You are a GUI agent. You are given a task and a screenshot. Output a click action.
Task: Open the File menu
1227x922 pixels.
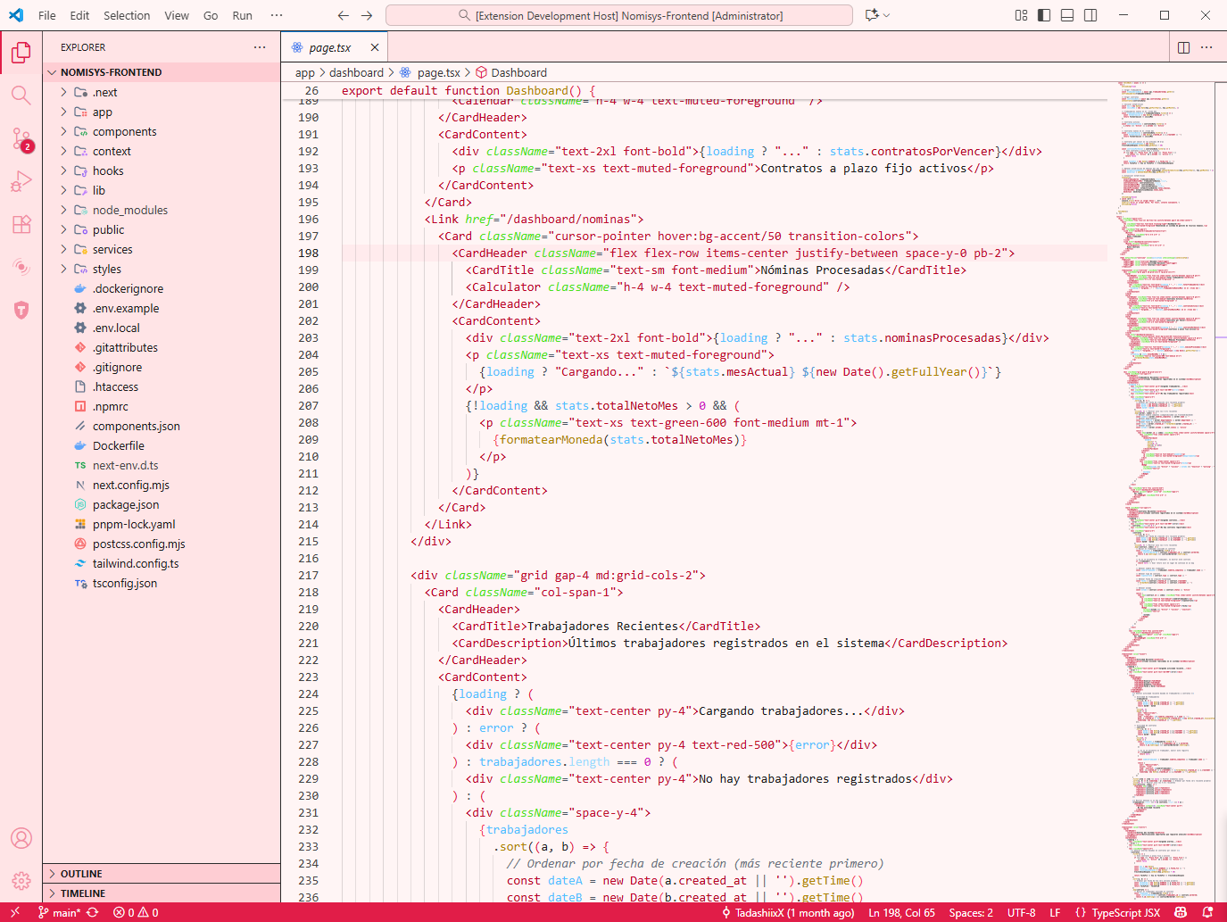tap(46, 15)
